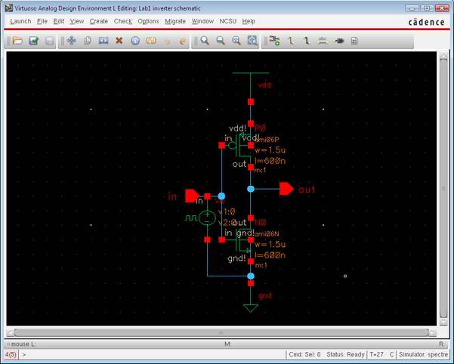The height and width of the screenshot is (364, 454).
Task: Select the red 'in' input pin
Action: pos(192,196)
